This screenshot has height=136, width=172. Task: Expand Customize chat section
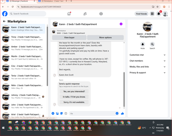point(148,55)
